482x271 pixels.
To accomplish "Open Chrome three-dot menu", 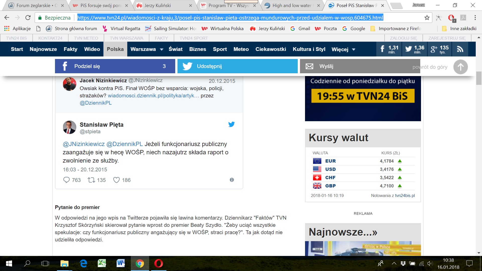I will pyautogui.click(x=475, y=18).
